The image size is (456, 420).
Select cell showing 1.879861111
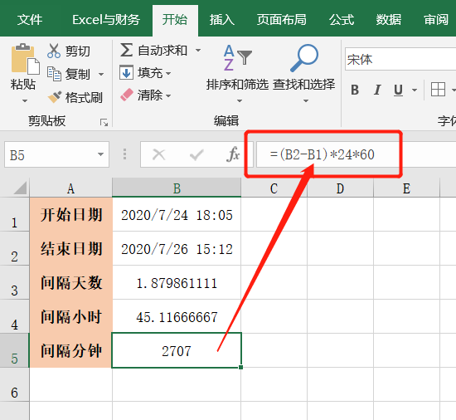click(x=177, y=282)
